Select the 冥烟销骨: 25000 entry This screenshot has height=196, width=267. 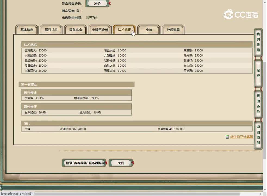tap(35, 60)
